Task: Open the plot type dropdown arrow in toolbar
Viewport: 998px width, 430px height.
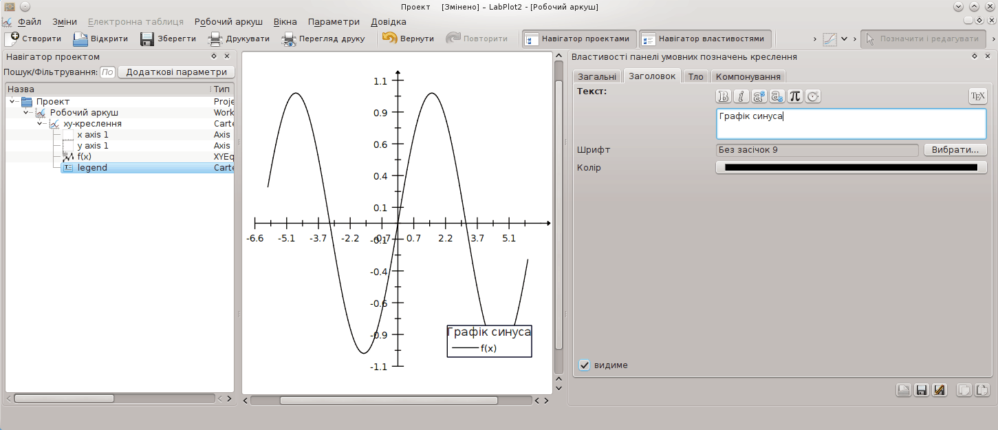Action: pos(845,39)
